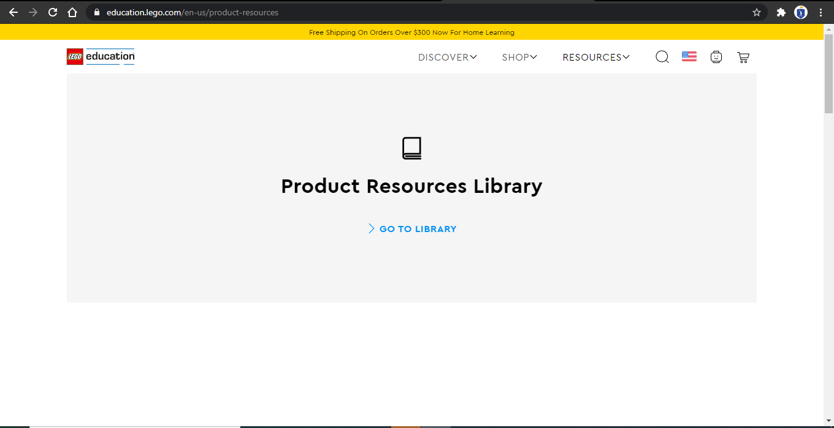The height and width of the screenshot is (428, 834).
Task: Click the LEGO Education logo
Action: click(101, 56)
